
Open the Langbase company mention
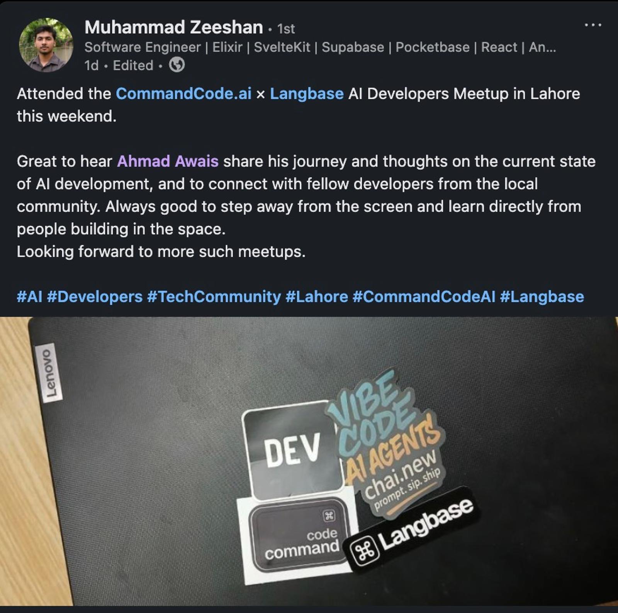[x=307, y=94]
